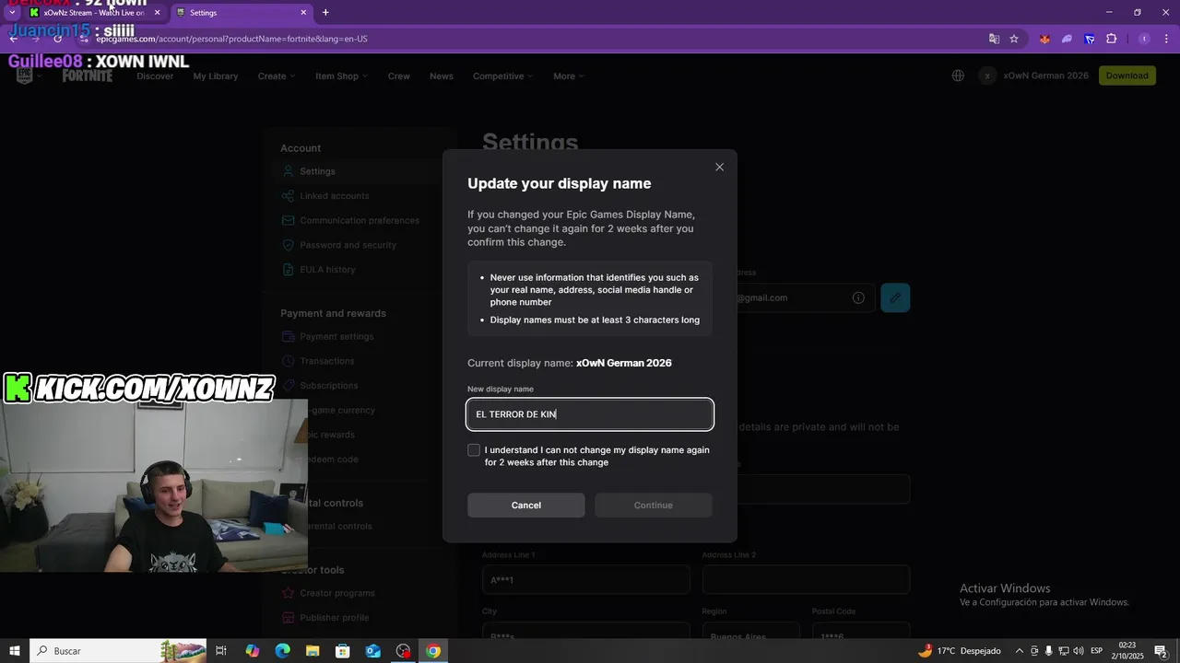Expand the Item Shop dropdown menu
The height and width of the screenshot is (663, 1180).
pyautogui.click(x=341, y=76)
